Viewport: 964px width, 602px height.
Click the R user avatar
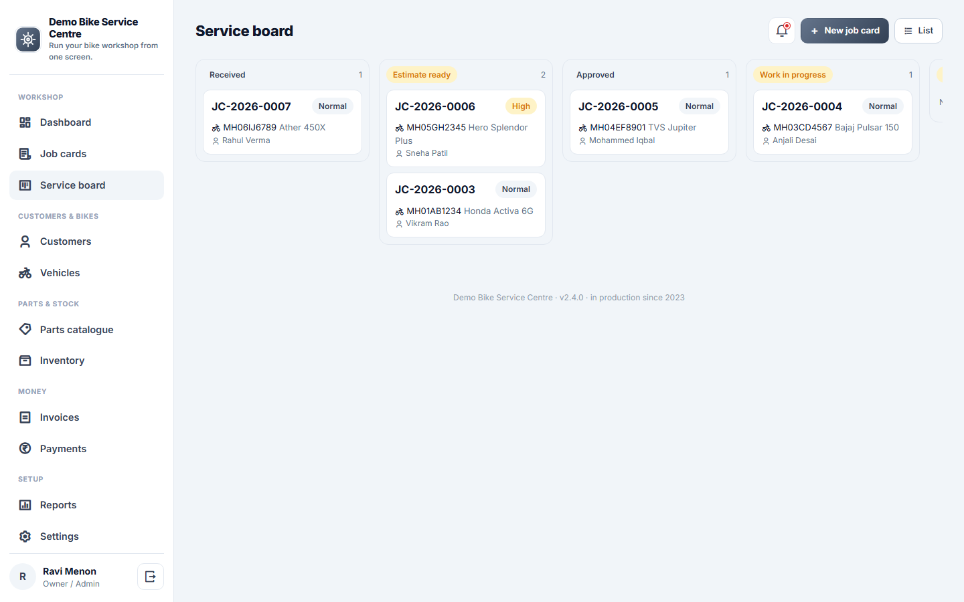coord(23,577)
